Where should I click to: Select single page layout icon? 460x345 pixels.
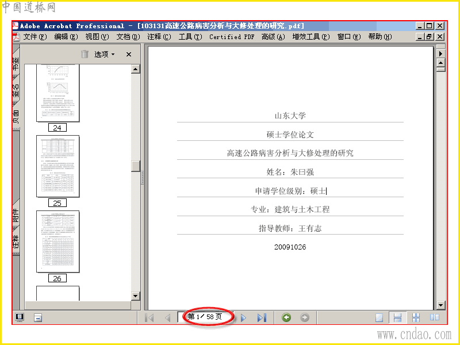coord(379,317)
